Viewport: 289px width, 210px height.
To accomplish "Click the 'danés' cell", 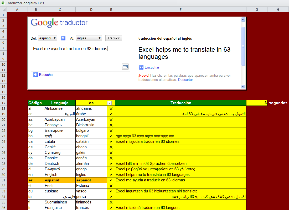I will tap(91, 158).
